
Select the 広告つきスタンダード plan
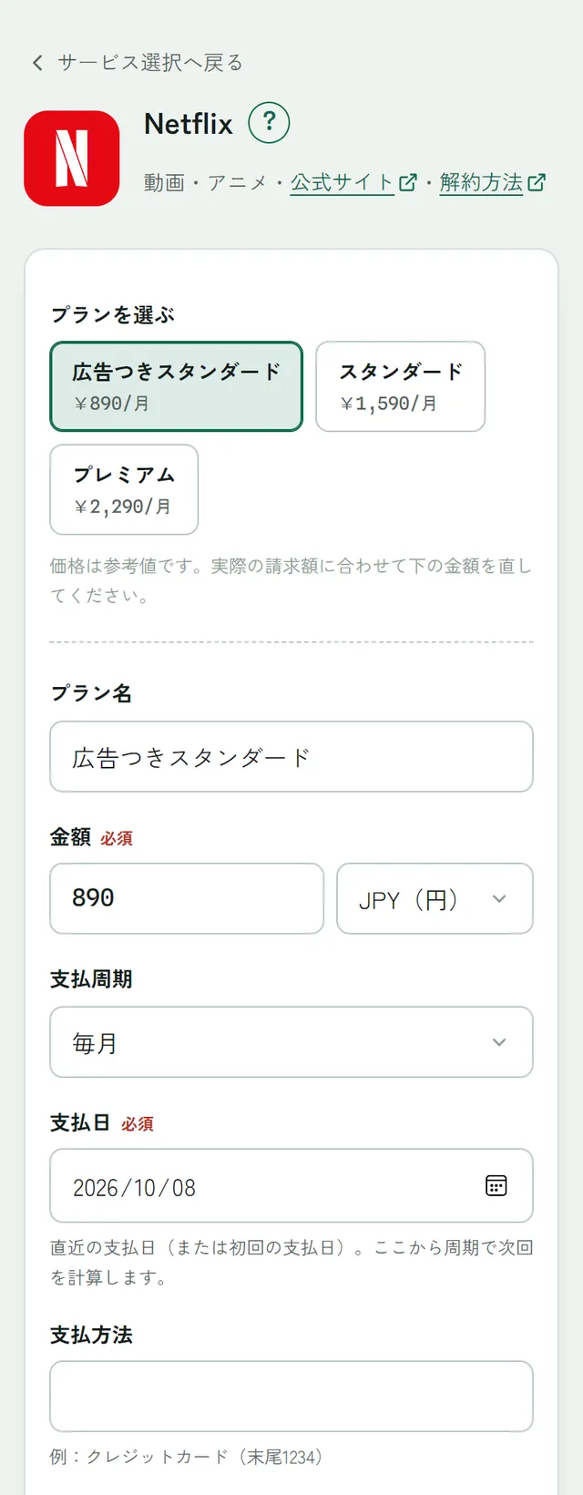pos(176,386)
